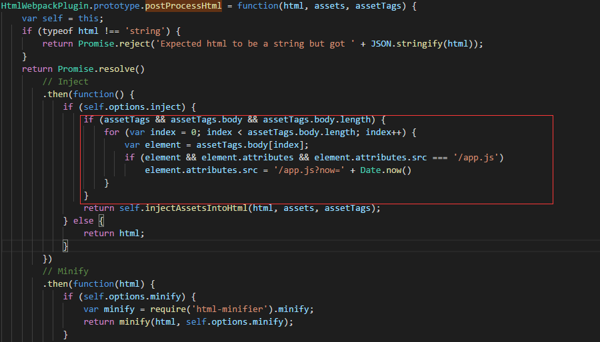600x342 pixels.
Task: Click 'var element = assetTags.body[index];' line
Action: [x=216, y=144]
